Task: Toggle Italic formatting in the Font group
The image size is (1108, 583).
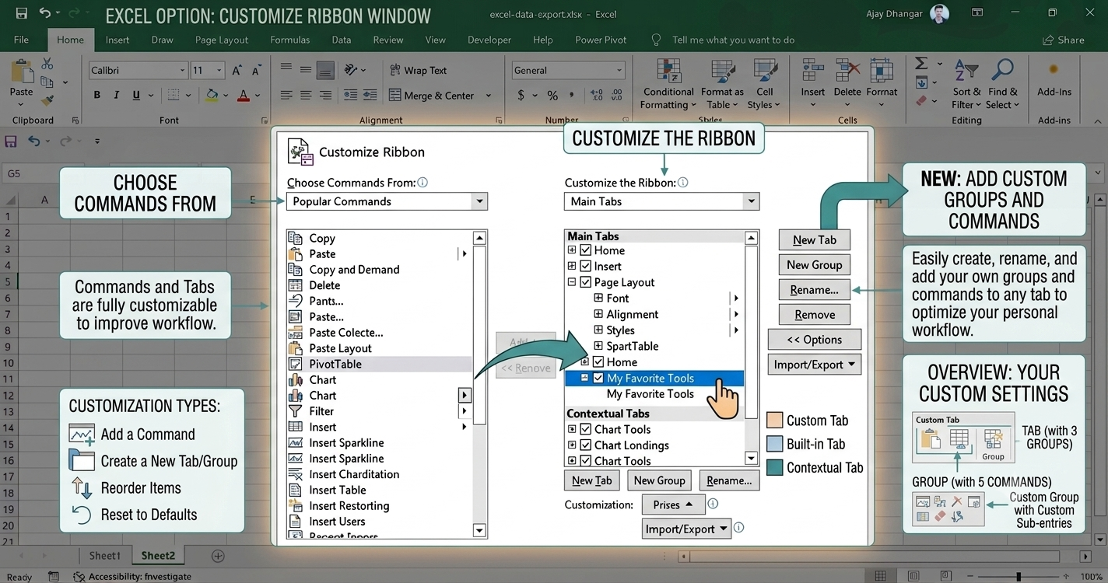Action: tap(117, 96)
